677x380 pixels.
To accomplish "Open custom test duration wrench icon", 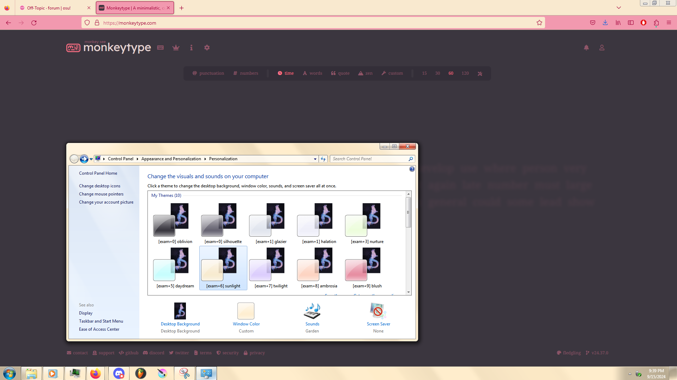I will 480,74.
